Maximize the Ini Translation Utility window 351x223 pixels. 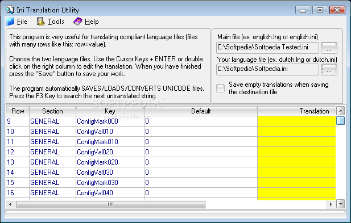320,10
